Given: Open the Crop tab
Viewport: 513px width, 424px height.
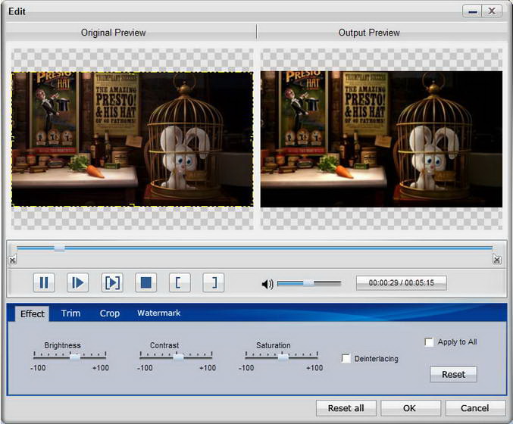Looking at the screenshot, I should pyautogui.click(x=110, y=313).
